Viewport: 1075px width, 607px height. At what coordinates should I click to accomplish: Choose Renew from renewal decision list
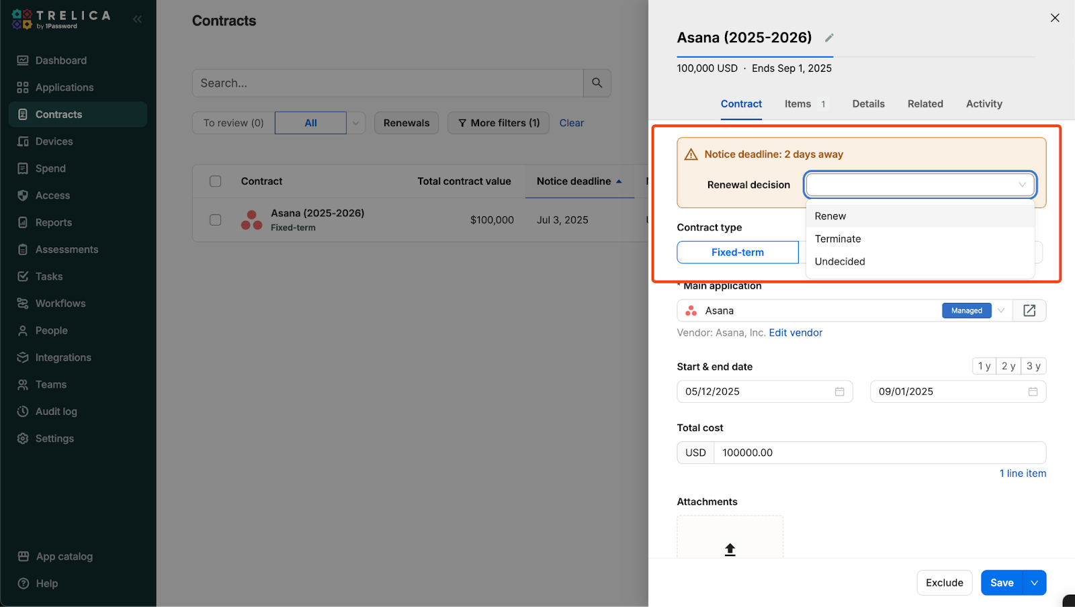coord(830,216)
